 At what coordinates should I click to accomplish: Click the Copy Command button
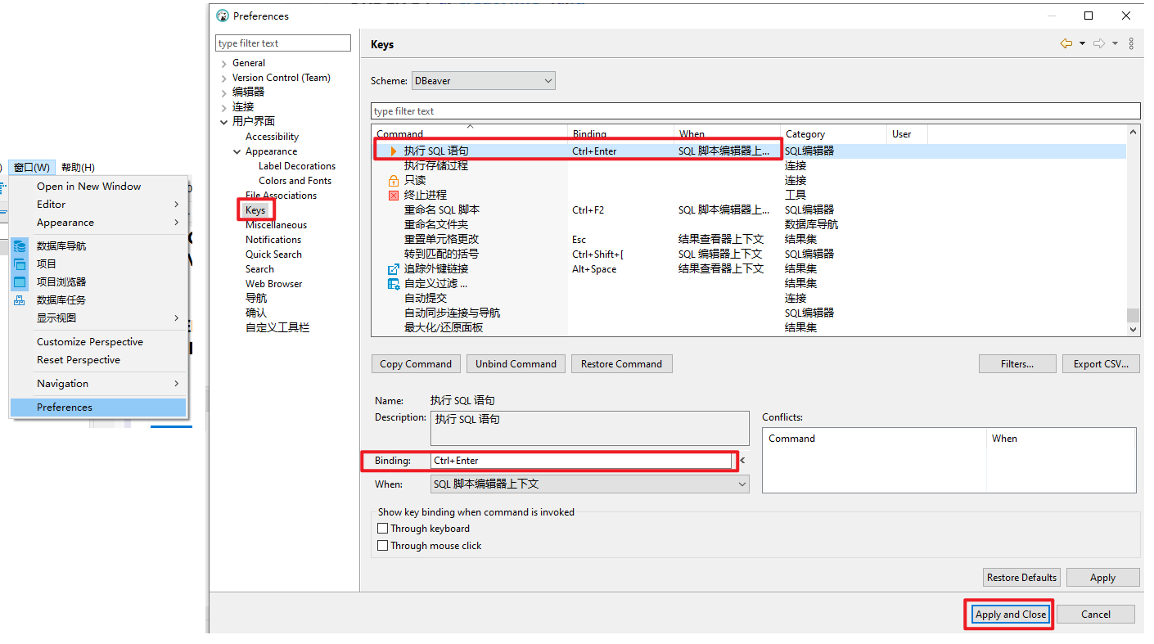coord(416,364)
